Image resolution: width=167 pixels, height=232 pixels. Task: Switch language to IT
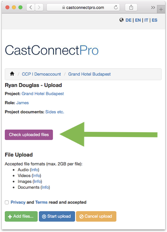click(x=146, y=20)
